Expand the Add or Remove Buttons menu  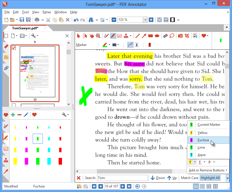(208, 170)
